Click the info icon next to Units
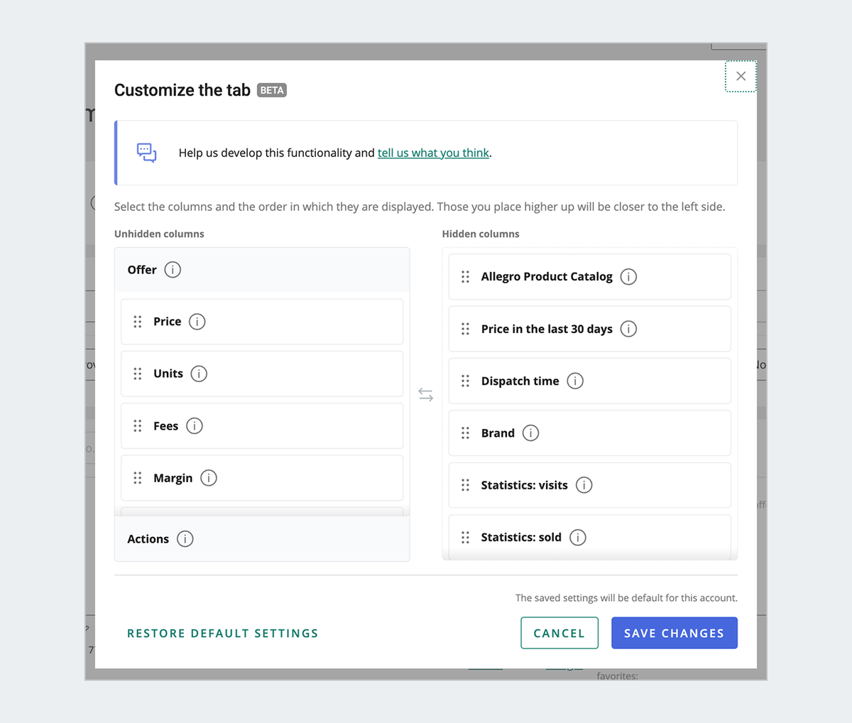Image resolution: width=852 pixels, height=723 pixels. tap(199, 373)
